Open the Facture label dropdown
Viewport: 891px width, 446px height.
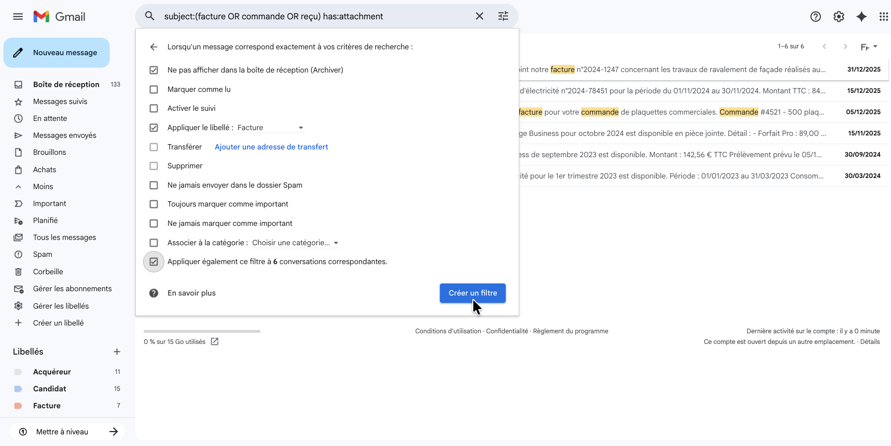click(x=271, y=128)
